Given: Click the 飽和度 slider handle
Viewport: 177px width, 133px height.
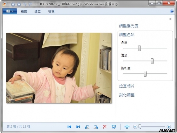Looking at the screenshot, I should click(x=145, y=74).
